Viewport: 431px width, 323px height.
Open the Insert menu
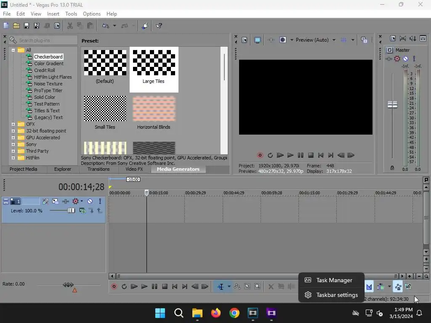[x=53, y=14]
